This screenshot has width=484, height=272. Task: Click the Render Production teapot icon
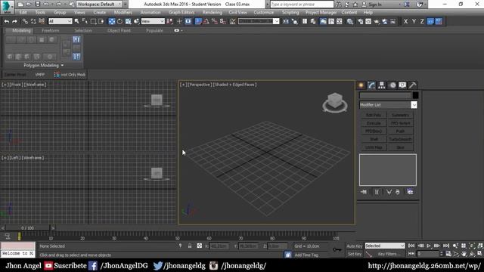coord(377,21)
